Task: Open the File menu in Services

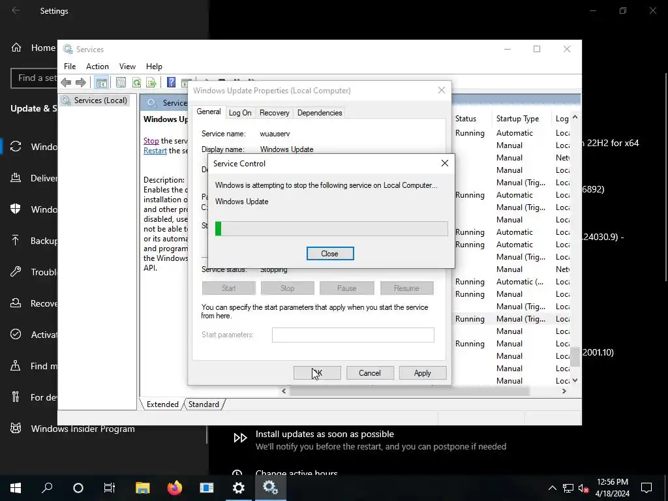Action: coord(70,67)
